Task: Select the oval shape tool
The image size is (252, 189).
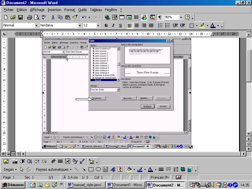Action: click(x=98, y=169)
